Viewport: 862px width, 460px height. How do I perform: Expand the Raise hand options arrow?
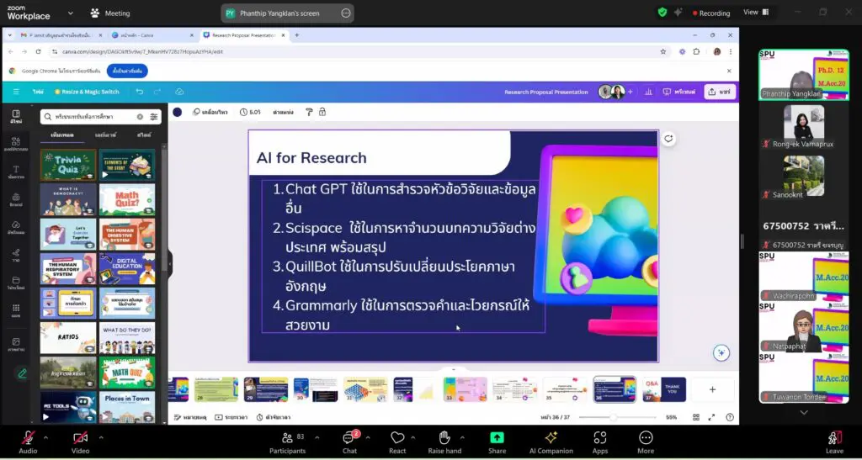[x=462, y=437]
